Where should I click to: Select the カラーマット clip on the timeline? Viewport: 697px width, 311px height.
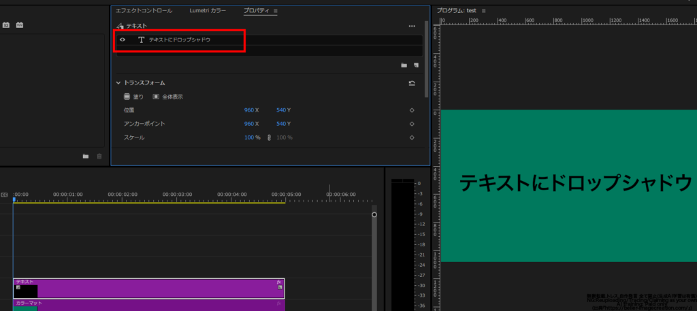coord(149,305)
